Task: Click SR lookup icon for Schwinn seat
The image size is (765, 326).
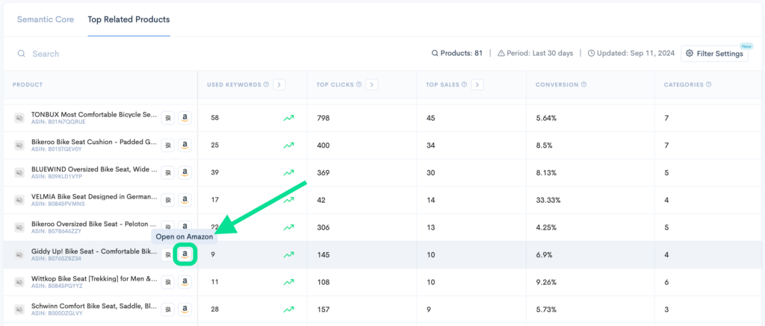Action: [x=168, y=308]
